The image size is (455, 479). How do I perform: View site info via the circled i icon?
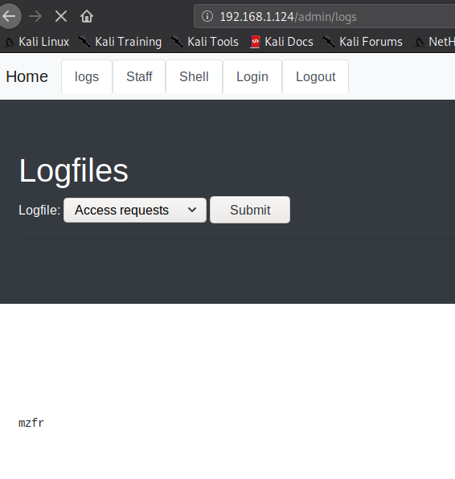point(207,16)
